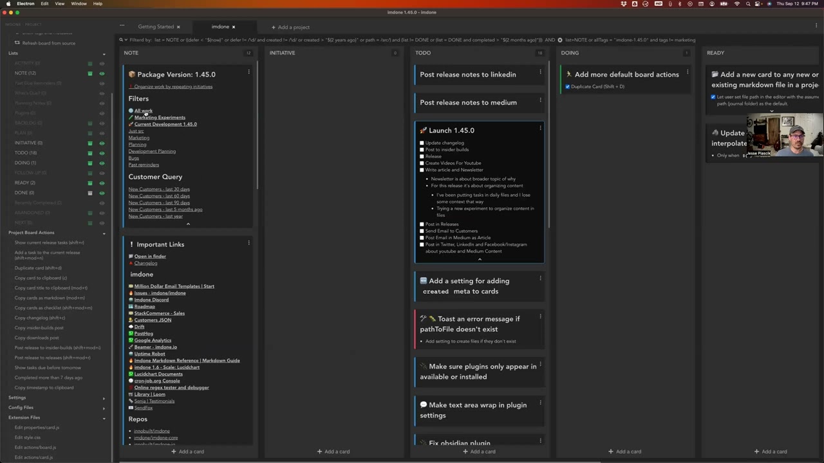Click the TODO list archive icon in the sidebar

pos(90,153)
